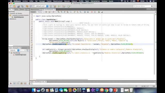Collapse the import fold on line 2
The height and width of the screenshot is (93, 165).
pos(34,16)
